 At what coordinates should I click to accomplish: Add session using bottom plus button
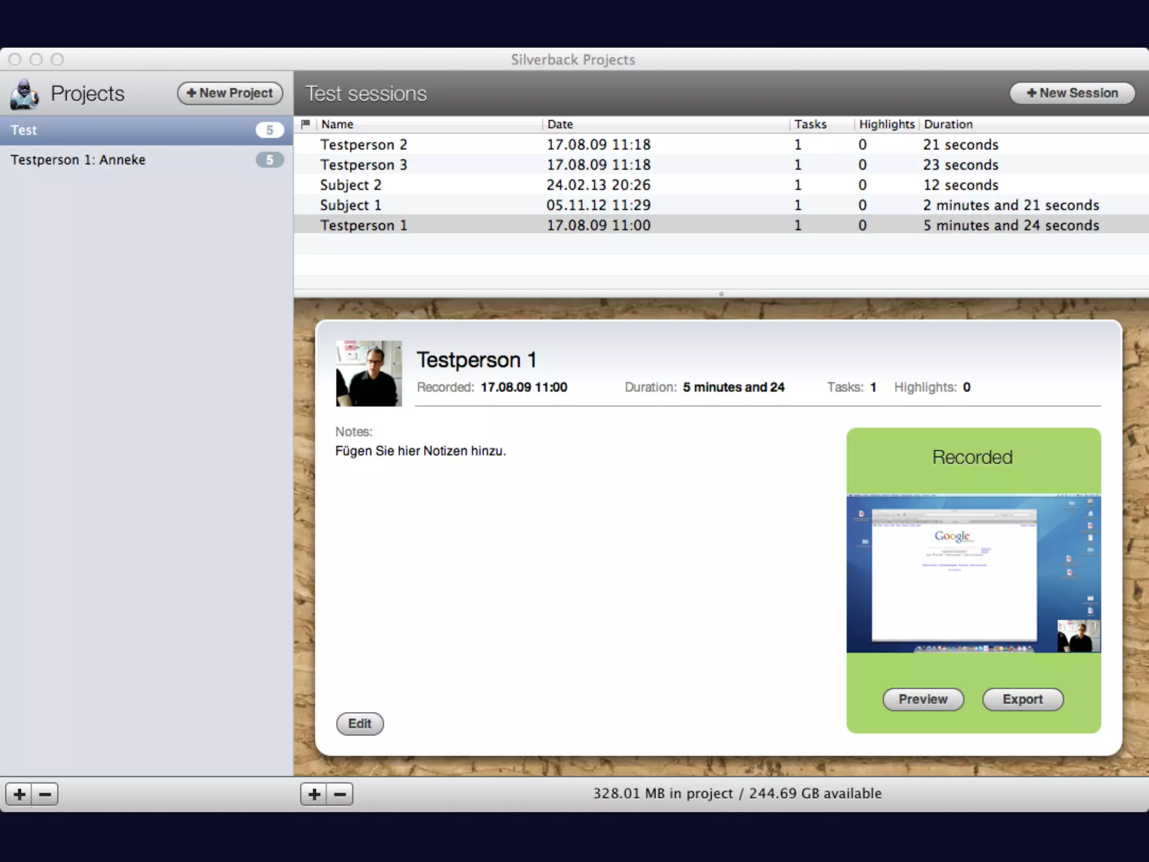[314, 794]
